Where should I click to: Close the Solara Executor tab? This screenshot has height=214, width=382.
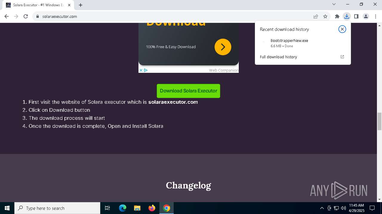pyautogui.click(x=69, y=5)
